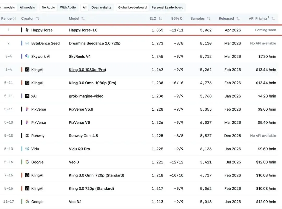Screen dimensions: 282x209
Task: Click the xAI logo icon
Action: tap(27, 96)
